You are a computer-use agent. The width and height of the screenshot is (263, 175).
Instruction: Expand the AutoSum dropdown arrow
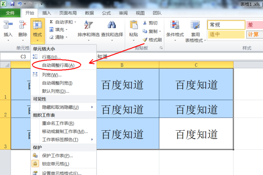coord(75,22)
